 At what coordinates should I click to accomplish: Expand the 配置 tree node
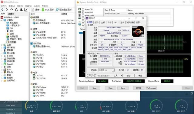point(2,75)
